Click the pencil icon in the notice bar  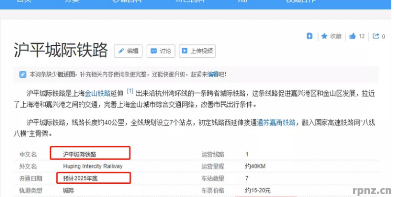[x=23, y=74]
